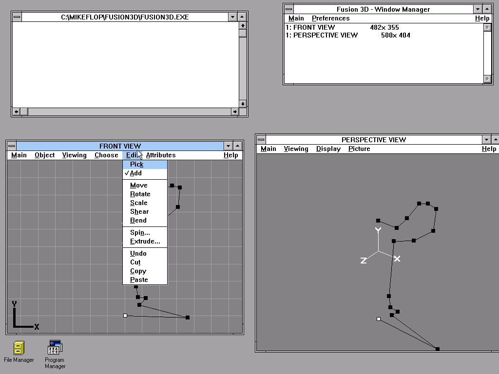This screenshot has height=374, width=499.
Task: Choose Undo from the Edit menu
Action: (x=138, y=254)
